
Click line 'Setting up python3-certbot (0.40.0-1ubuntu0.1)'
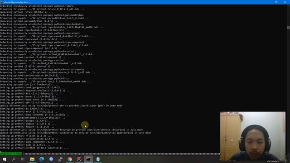[x=34, y=148]
